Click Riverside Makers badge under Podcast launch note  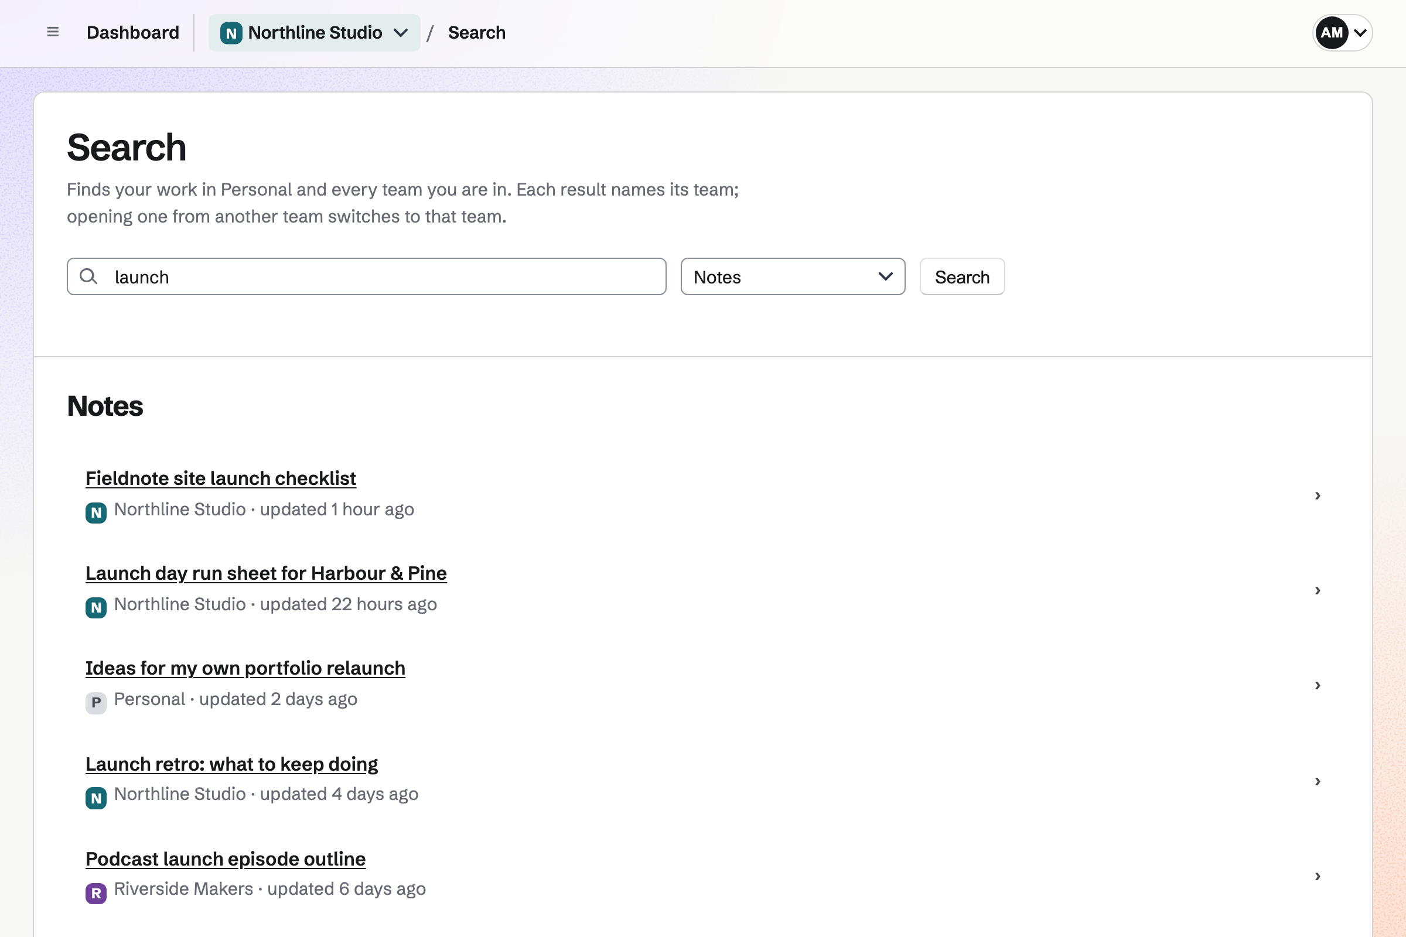click(x=95, y=892)
